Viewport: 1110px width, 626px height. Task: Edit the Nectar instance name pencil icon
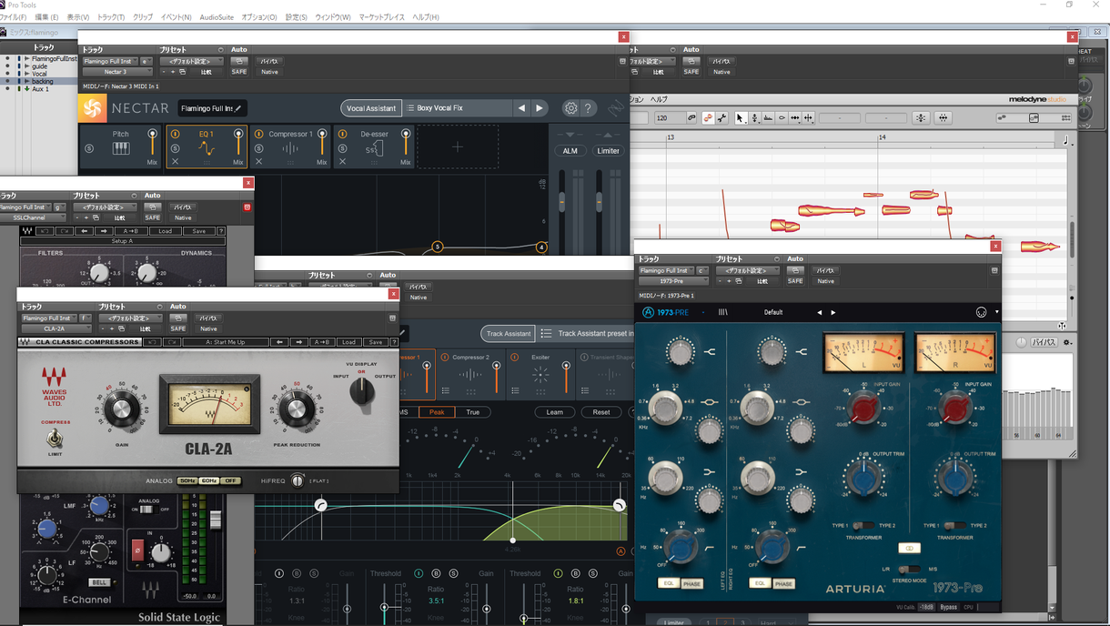[238, 108]
